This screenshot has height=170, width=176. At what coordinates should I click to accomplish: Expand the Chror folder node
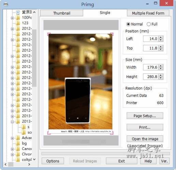click(12, 154)
